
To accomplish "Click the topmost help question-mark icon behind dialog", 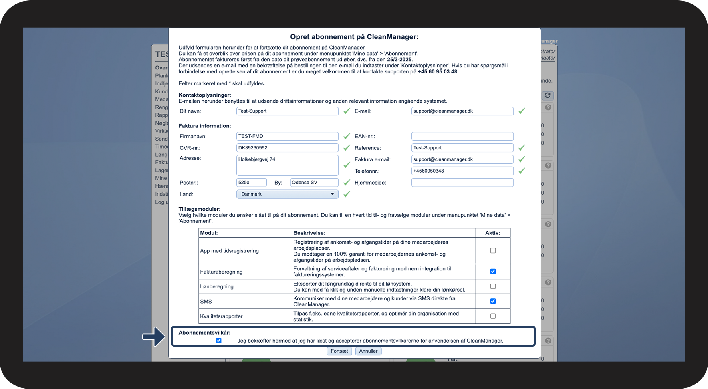I will pyautogui.click(x=548, y=107).
